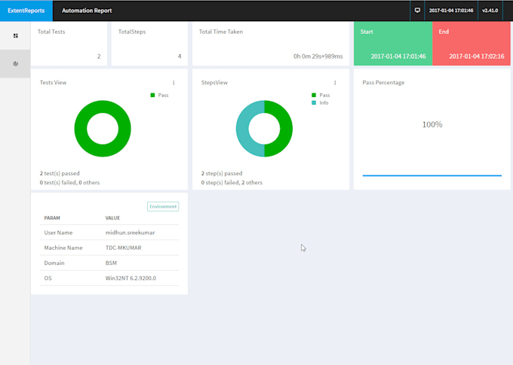This screenshot has height=365, width=513.
Task: Select the Automation Report title
Action: (87, 11)
